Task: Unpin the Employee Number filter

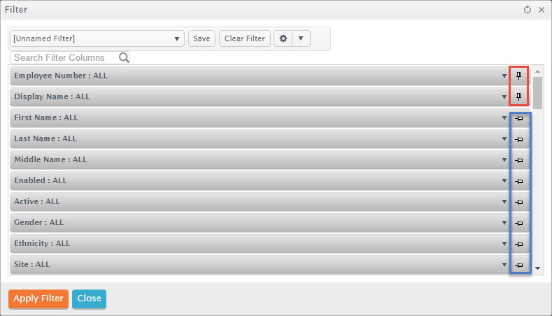Action: [x=518, y=76]
